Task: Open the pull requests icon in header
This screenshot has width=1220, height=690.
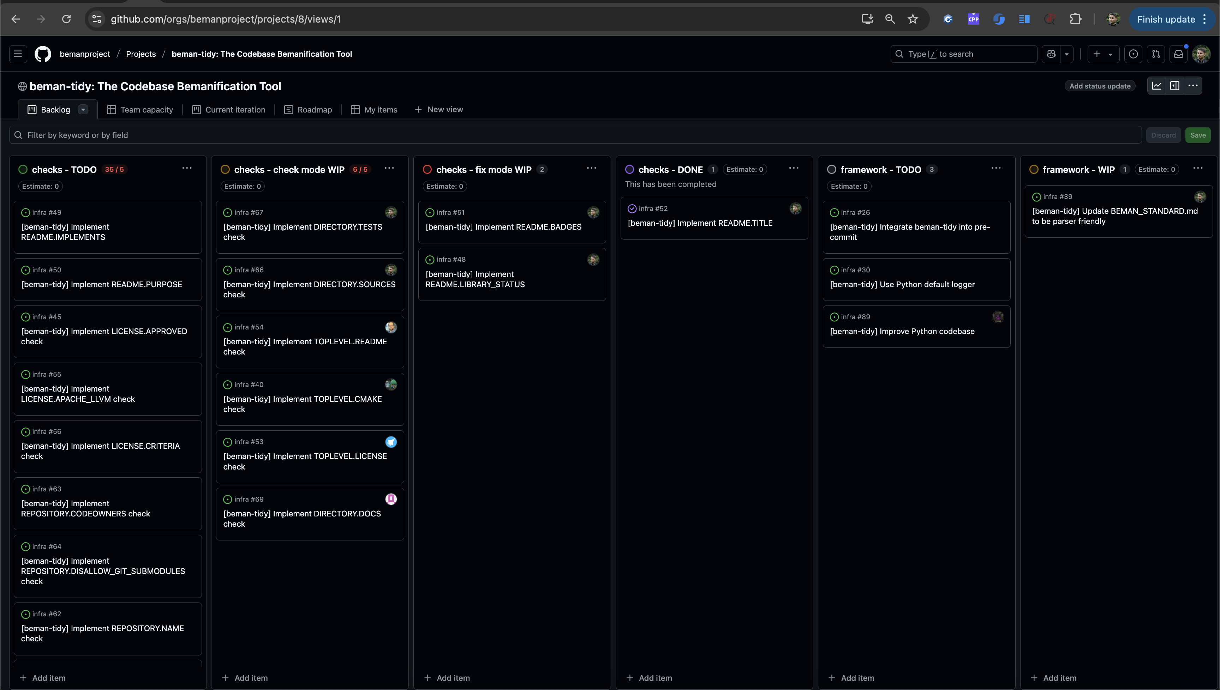Action: click(x=1156, y=54)
